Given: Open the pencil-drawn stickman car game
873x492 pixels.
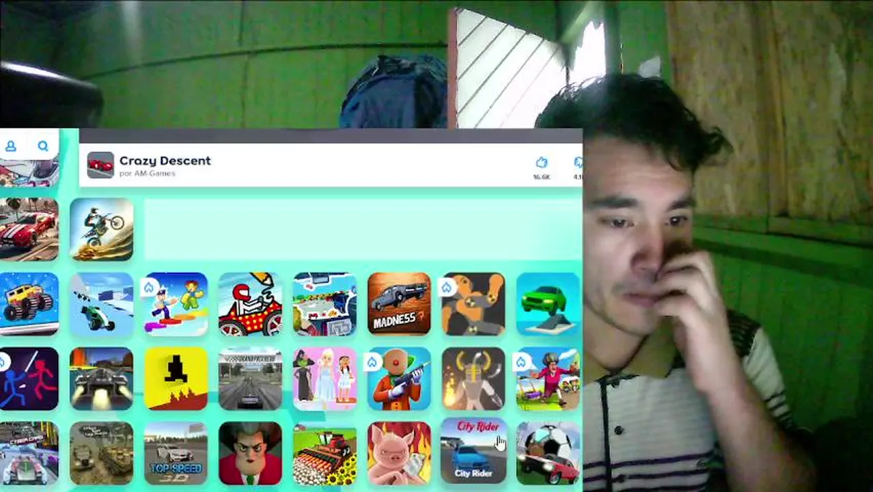Looking at the screenshot, I should [x=250, y=304].
